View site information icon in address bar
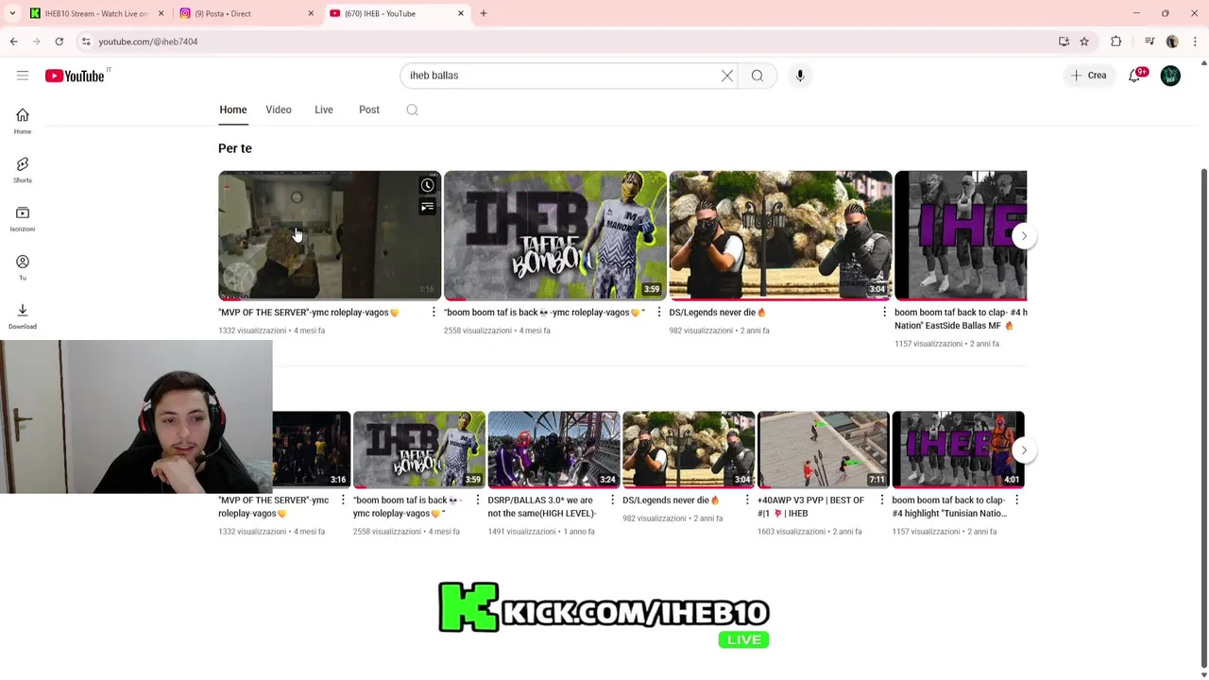 [86, 42]
